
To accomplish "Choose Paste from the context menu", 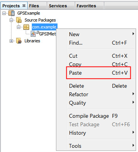I will pos(102,73).
